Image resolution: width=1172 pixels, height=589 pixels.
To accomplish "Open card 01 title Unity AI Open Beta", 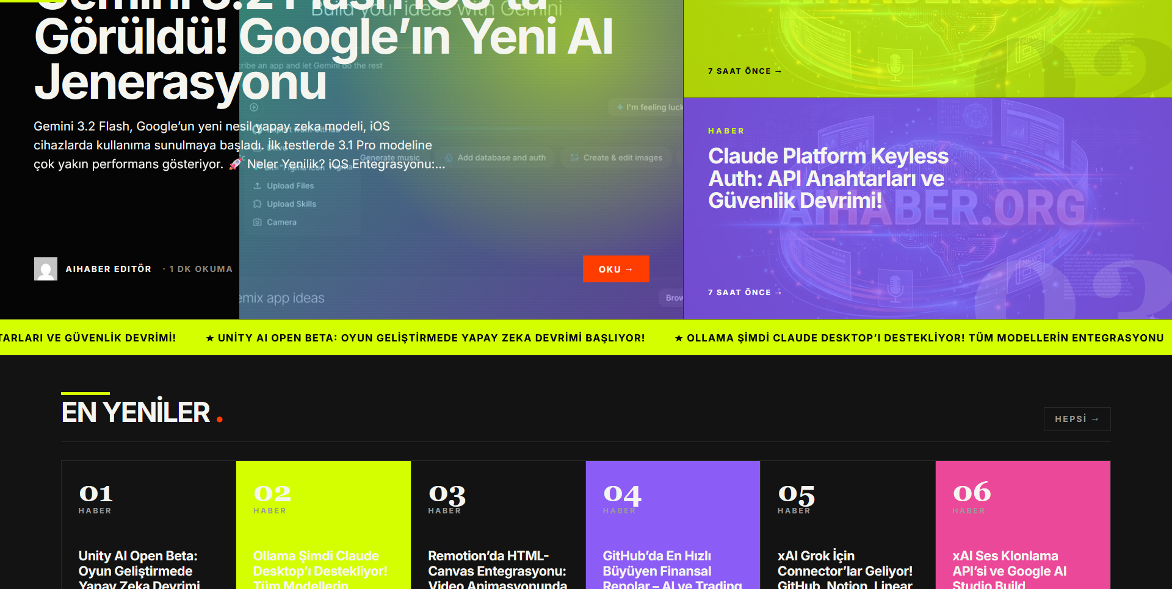I will (139, 571).
